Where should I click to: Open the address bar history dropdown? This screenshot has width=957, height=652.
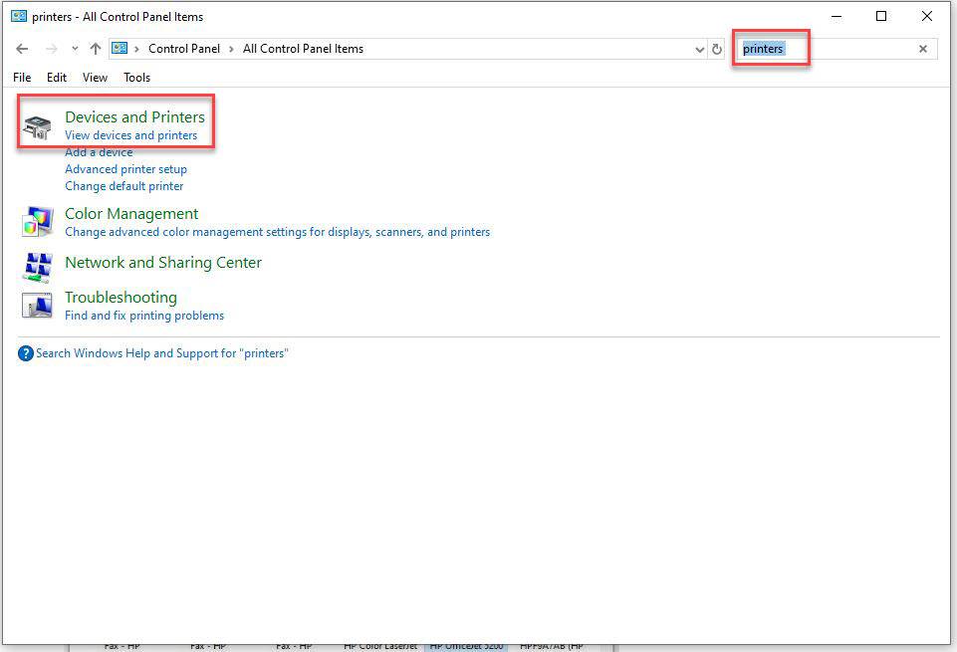[x=699, y=49]
